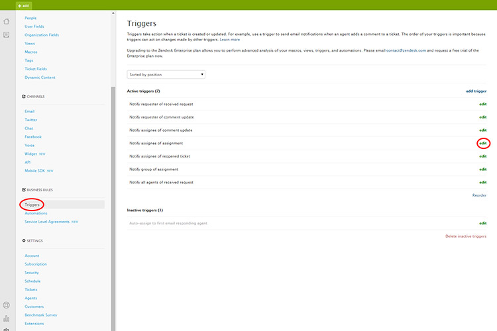
Task: Click Delete inactive triggers link
Action: [x=466, y=236]
